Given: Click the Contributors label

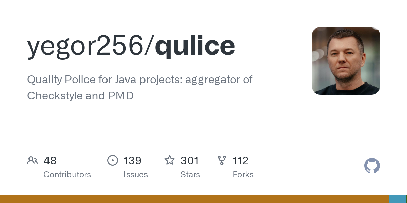Looking at the screenshot, I should tap(67, 175).
